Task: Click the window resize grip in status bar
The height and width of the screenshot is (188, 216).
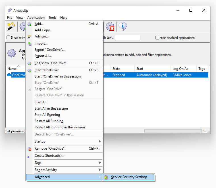Action: 209,132
